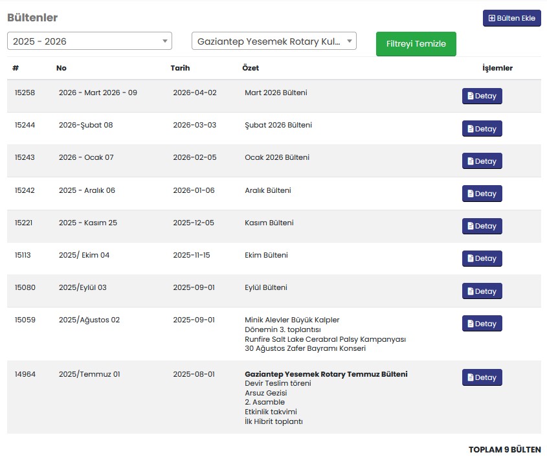Click the plus icon in Bülten Ekle
This screenshot has height=457, width=547.
pos(492,18)
